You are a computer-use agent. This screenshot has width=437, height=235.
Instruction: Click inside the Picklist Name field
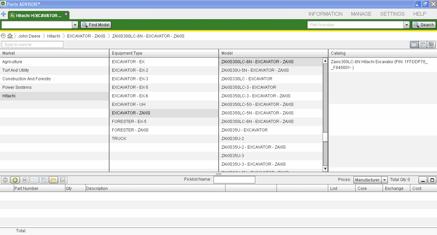(x=234, y=179)
